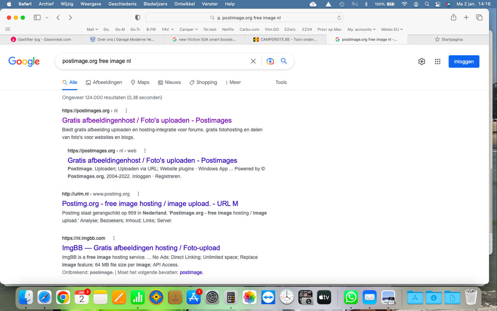Screen dimensions: 497x311
Task: Open the Tools search options
Action: 281,82
